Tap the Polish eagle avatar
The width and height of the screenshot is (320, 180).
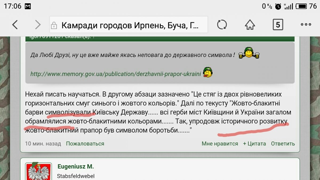(38, 171)
